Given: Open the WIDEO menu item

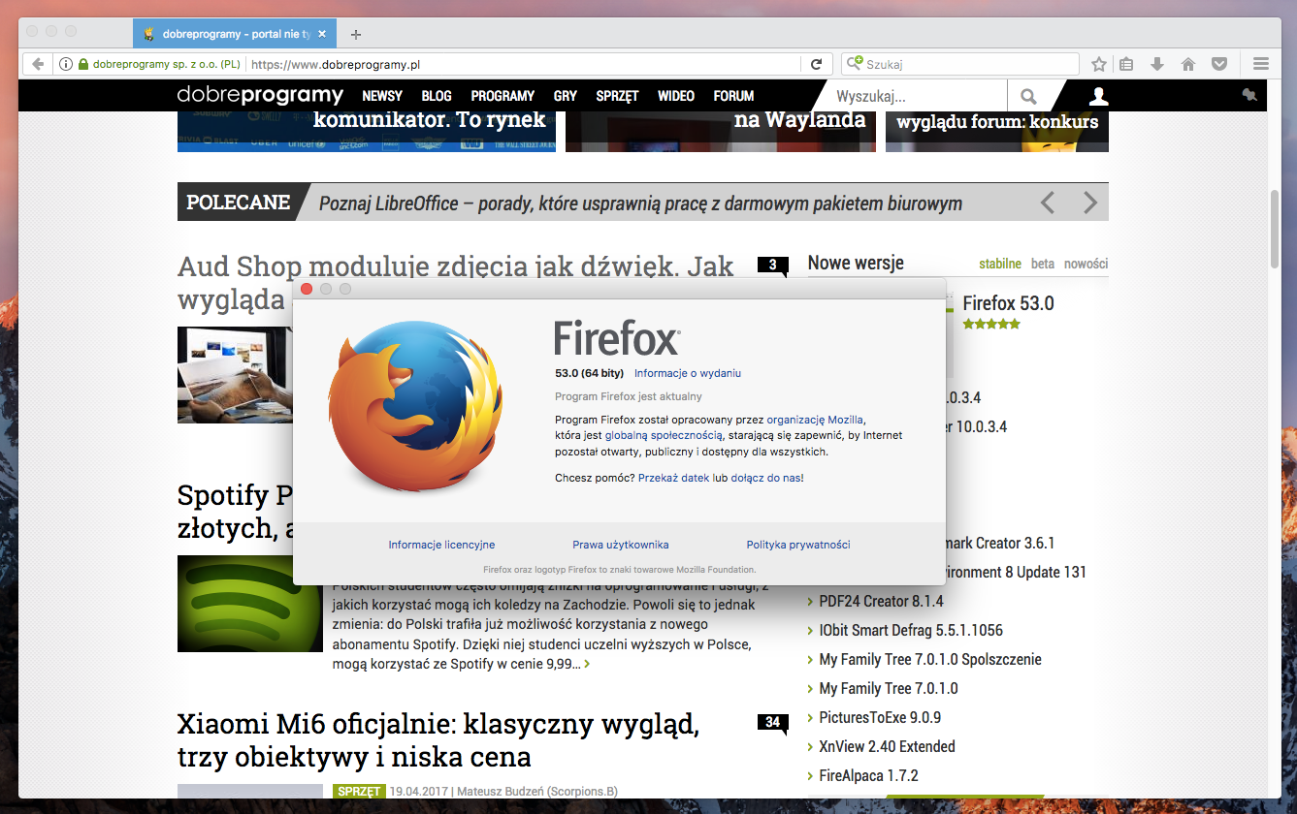Looking at the screenshot, I should click(x=676, y=96).
